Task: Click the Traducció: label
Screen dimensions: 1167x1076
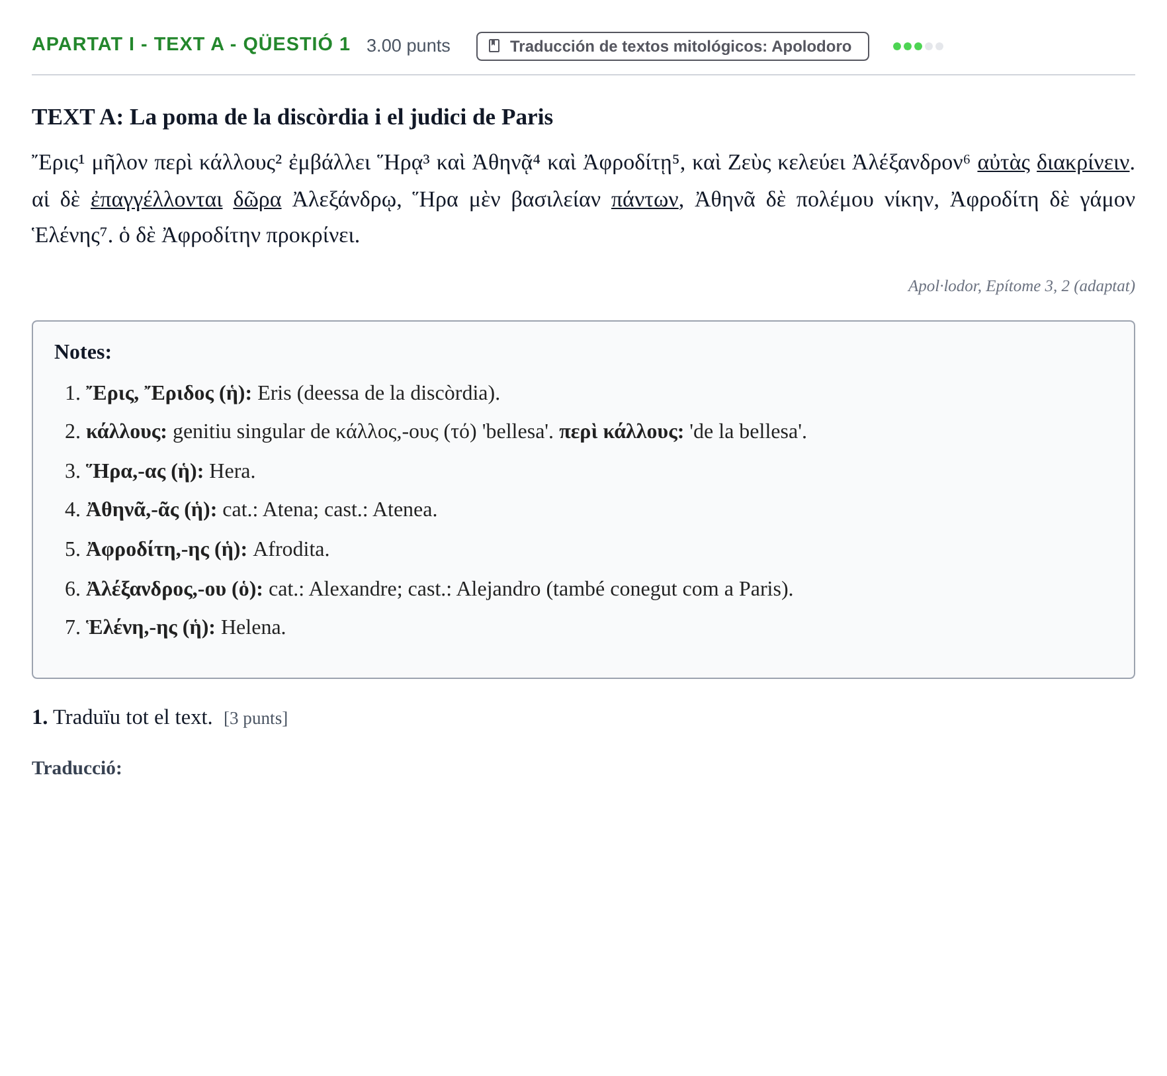Action: [77, 768]
